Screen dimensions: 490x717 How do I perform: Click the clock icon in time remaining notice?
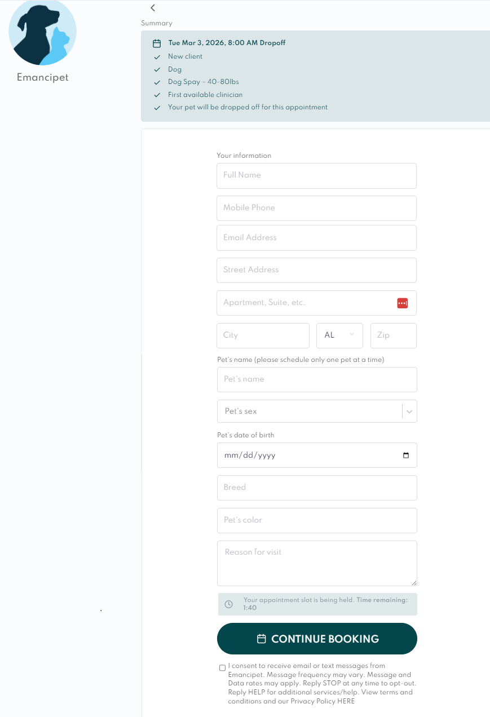(229, 604)
